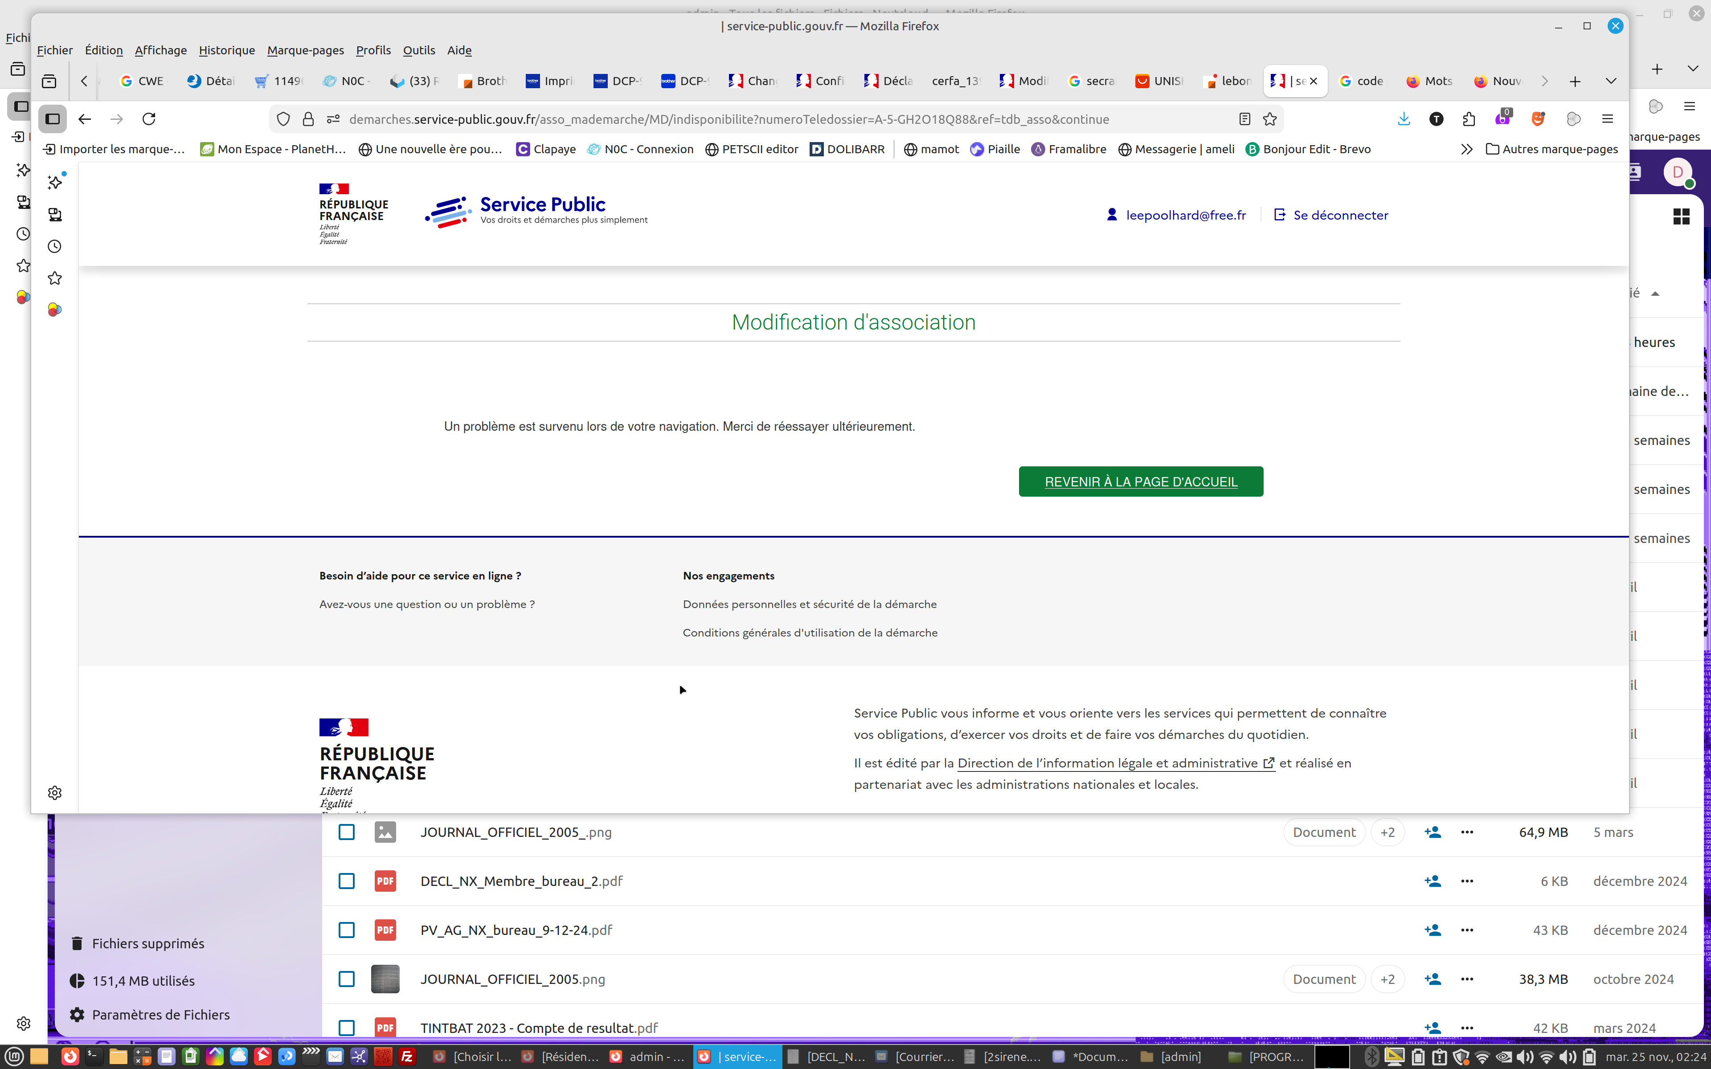
Task: Open the Firefox extensions puzzle icon
Action: coord(1469,119)
